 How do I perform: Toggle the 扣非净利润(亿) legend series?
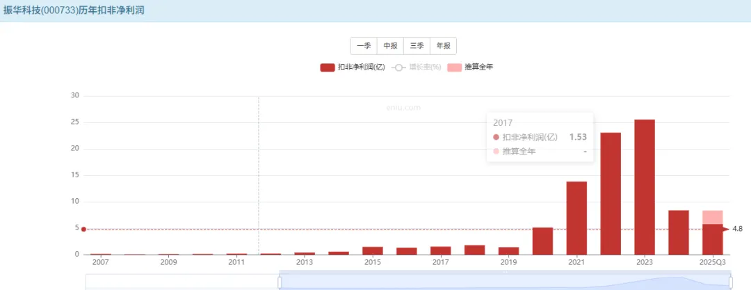(353, 67)
